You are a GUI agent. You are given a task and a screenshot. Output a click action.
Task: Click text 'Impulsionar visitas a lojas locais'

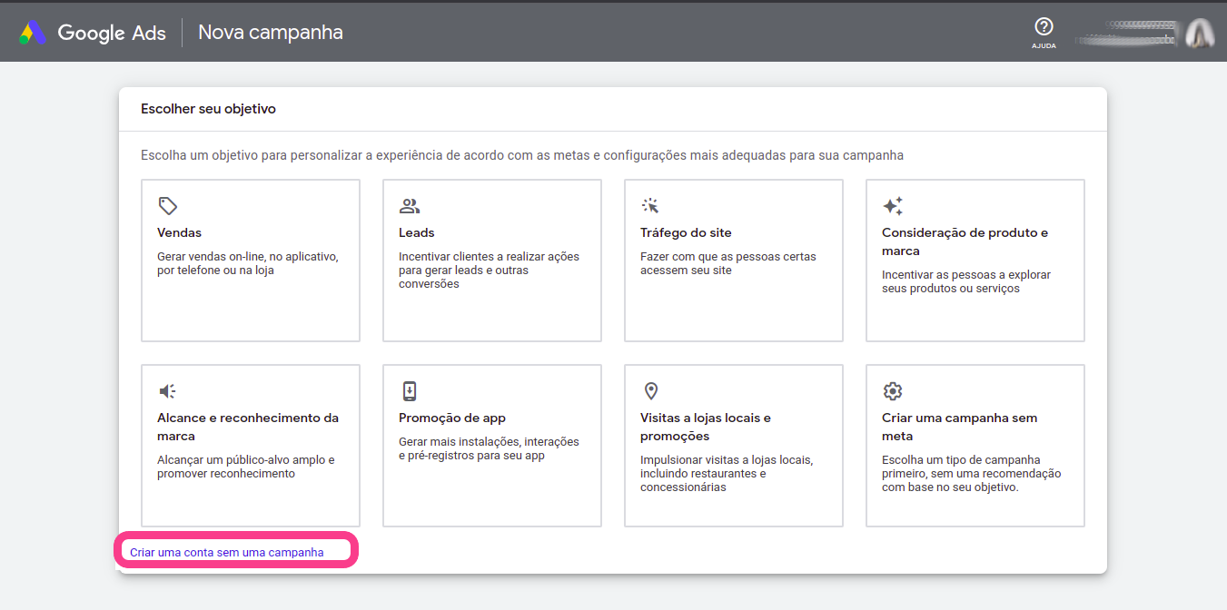(x=727, y=474)
